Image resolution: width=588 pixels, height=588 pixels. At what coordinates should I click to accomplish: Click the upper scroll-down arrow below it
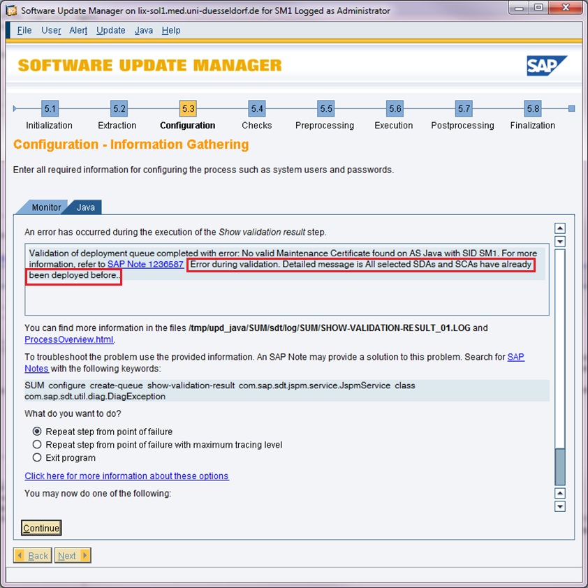tap(560, 242)
